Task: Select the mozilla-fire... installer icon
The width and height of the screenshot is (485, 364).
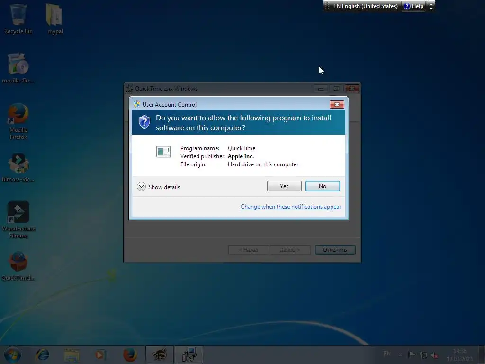Action: click(x=18, y=68)
